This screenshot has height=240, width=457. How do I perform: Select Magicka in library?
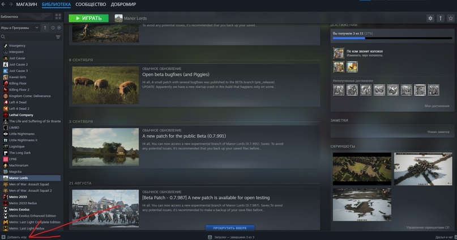click(15, 172)
